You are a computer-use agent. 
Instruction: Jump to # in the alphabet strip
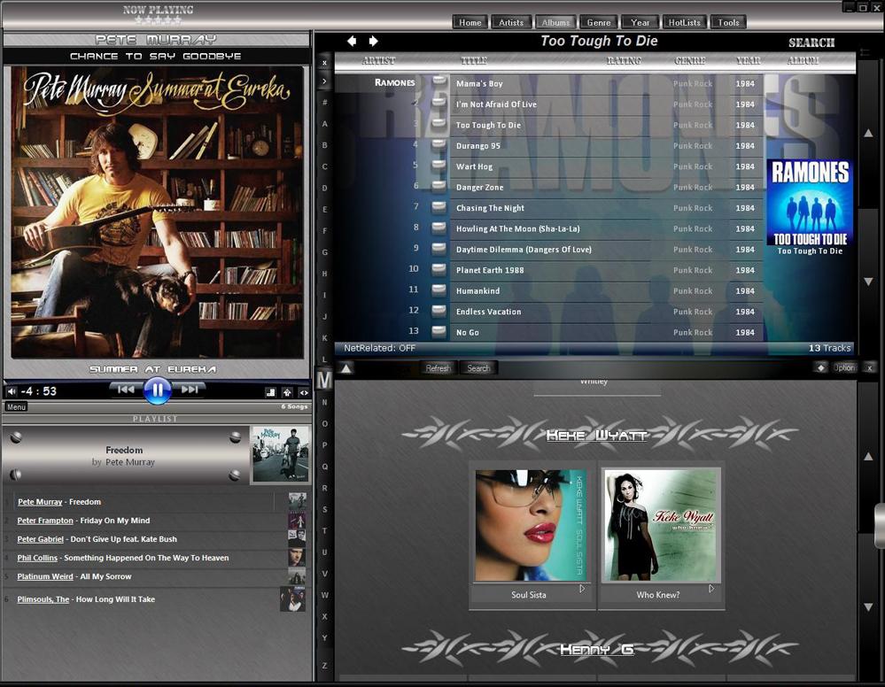click(324, 102)
